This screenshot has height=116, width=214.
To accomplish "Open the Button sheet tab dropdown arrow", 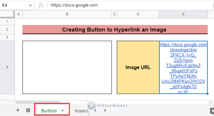I will pyautogui.click(x=62, y=111).
